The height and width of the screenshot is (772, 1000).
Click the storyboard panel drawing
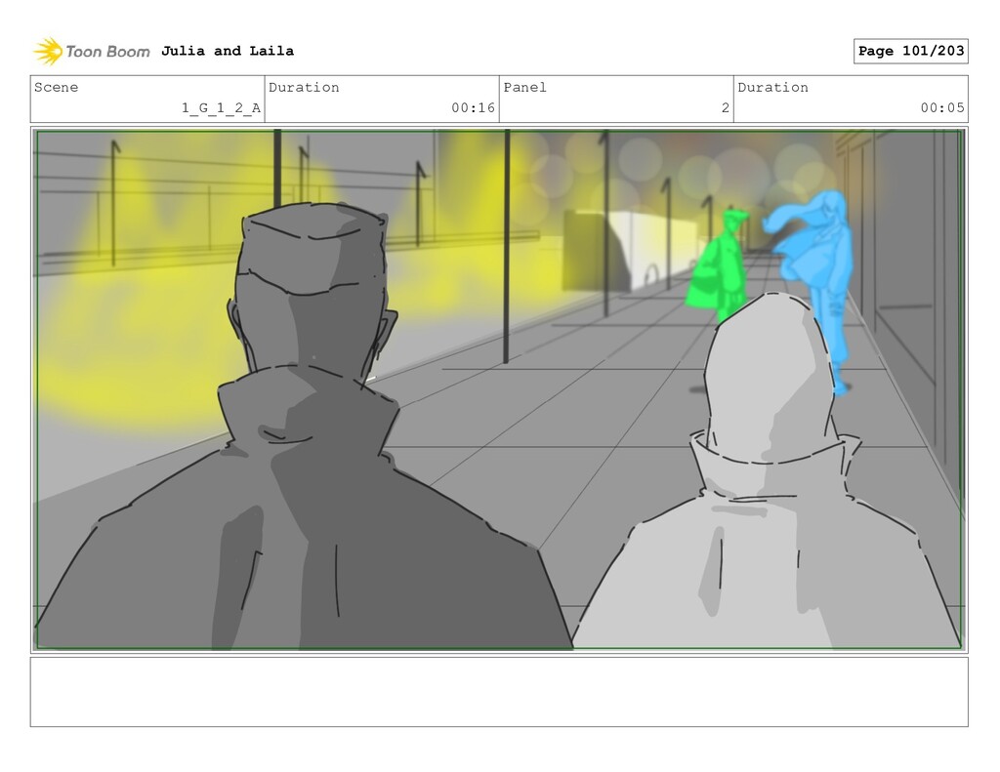point(499,389)
